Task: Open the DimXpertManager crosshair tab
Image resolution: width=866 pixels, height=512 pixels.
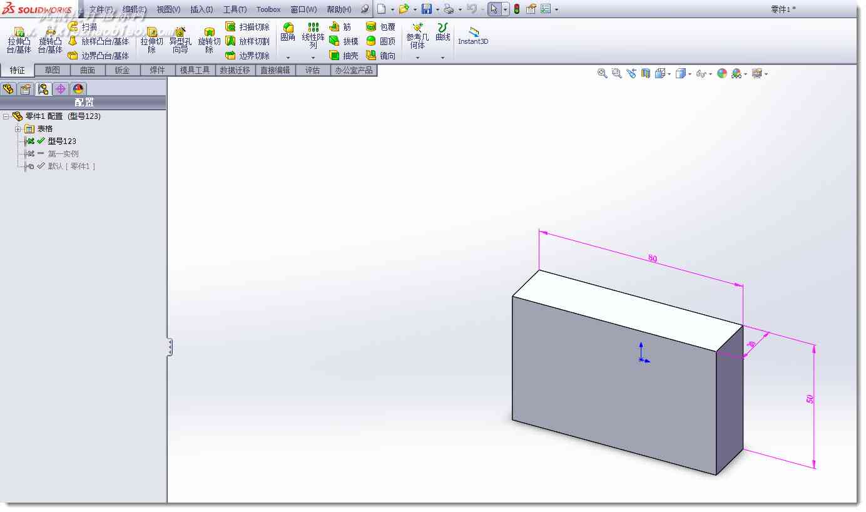Action: [61, 89]
